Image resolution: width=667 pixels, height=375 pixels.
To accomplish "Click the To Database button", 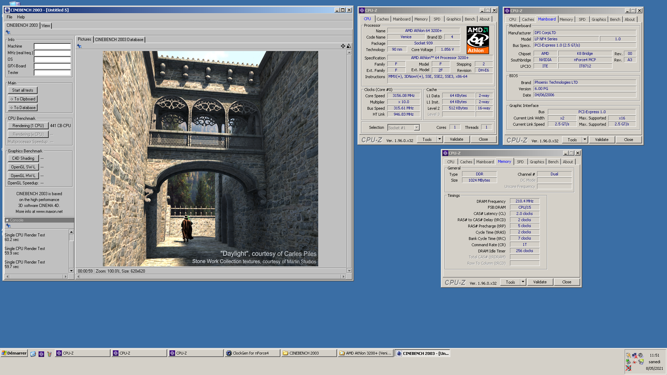I will pyautogui.click(x=23, y=108).
